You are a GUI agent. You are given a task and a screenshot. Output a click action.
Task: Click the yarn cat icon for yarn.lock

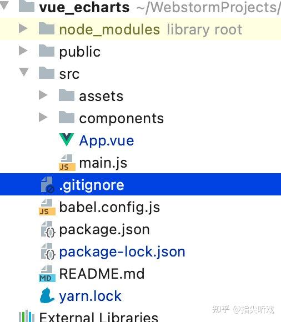47,295
